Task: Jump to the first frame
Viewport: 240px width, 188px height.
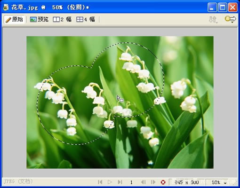Action: 100,182
